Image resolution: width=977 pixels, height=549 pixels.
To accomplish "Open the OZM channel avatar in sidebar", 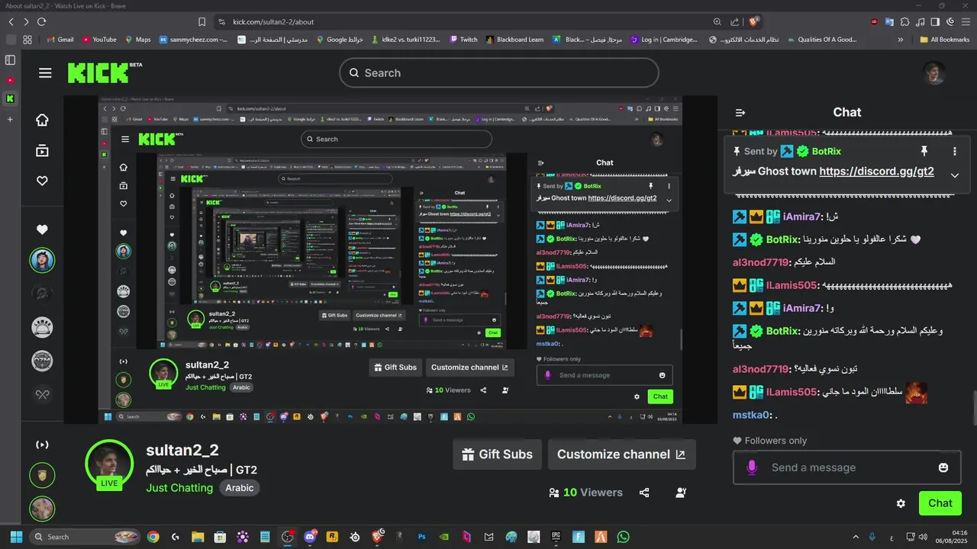I will coord(42,361).
